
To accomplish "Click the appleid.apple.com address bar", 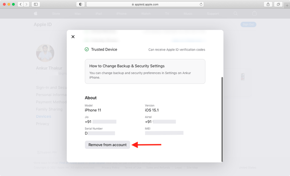I will coord(145,4).
